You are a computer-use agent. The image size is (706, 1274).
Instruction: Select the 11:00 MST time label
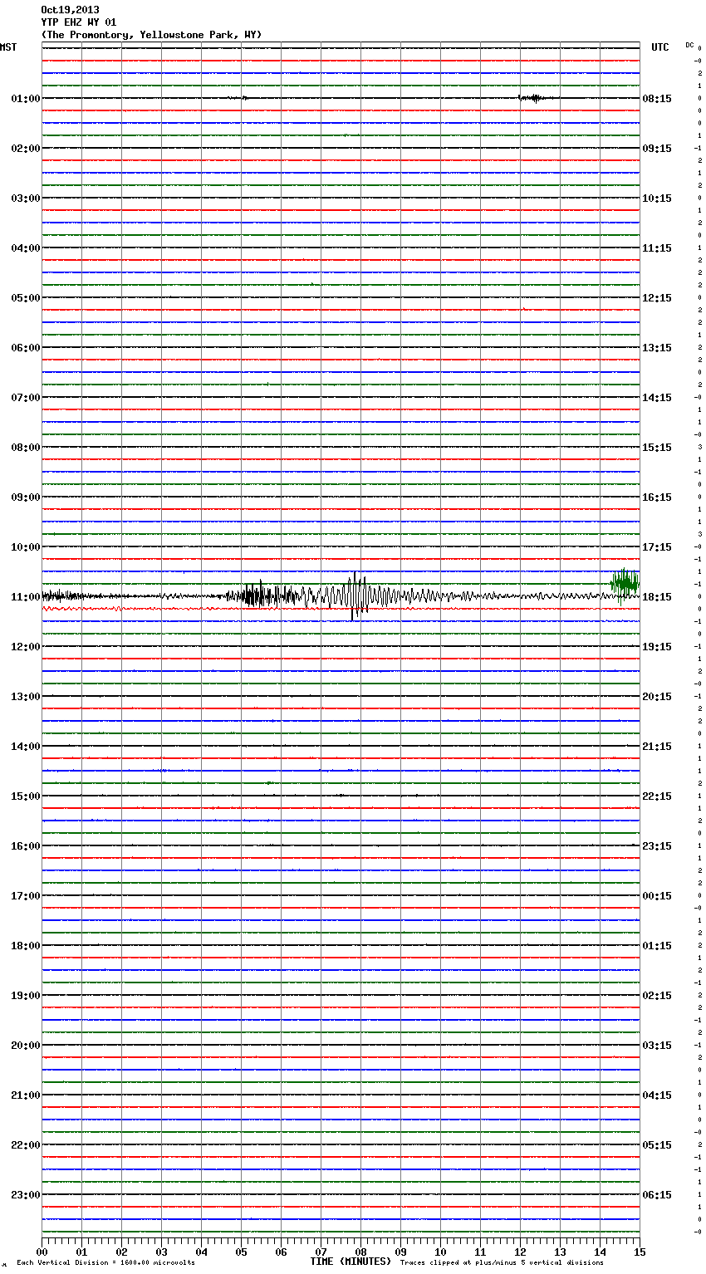click(25, 597)
